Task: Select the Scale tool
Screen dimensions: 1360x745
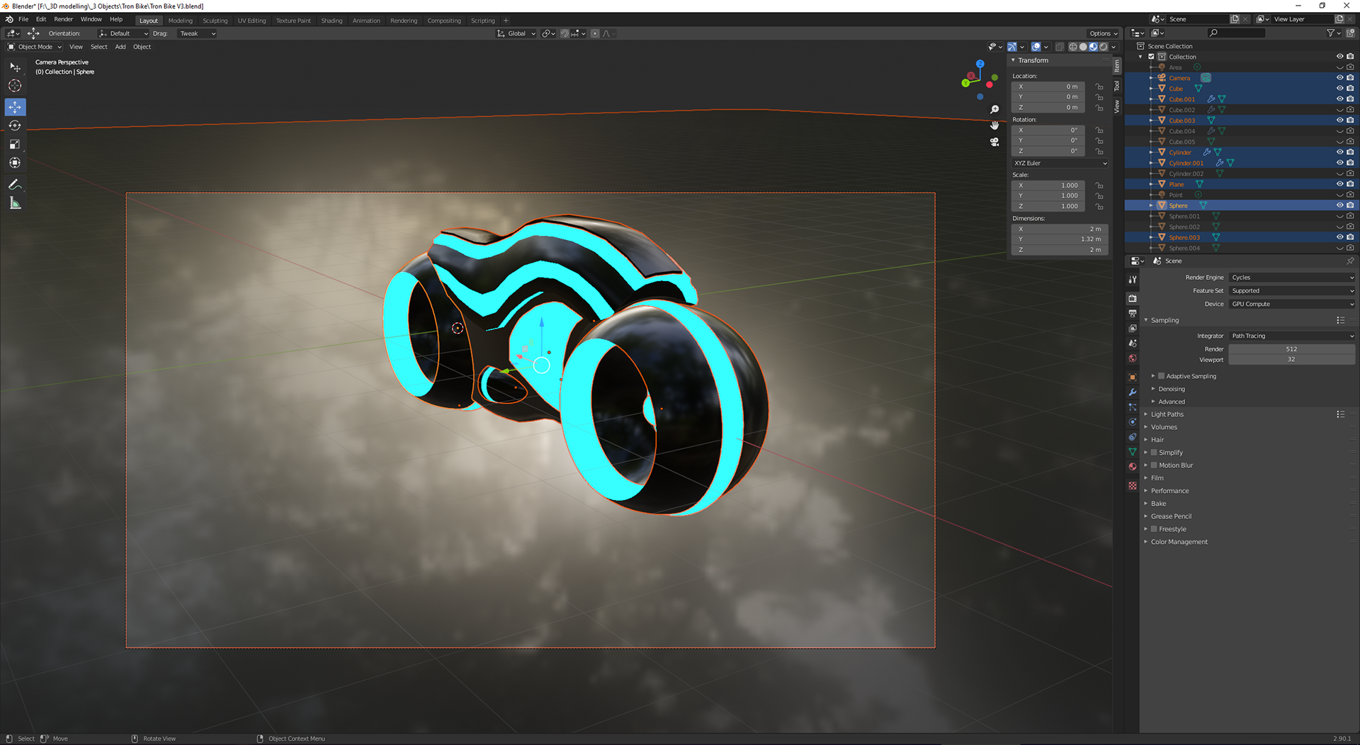Action: coord(15,144)
